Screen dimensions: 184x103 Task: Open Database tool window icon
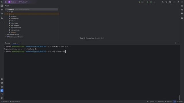coord(182,13)
